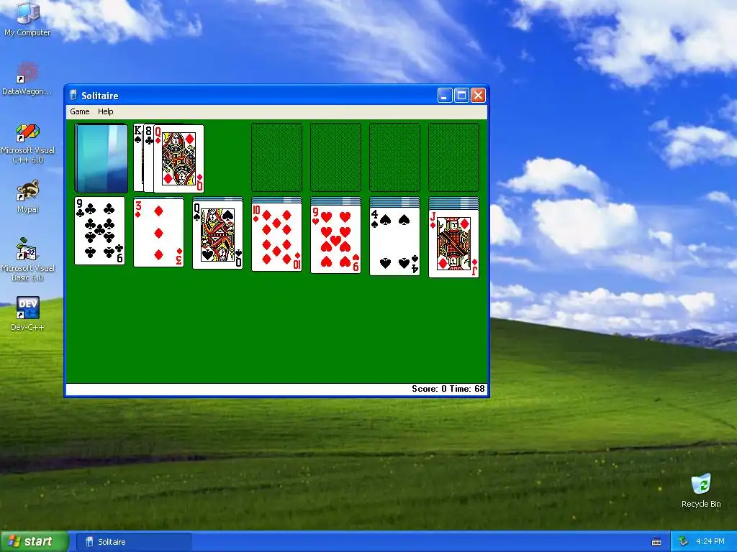Select Solitaire in the taskbar
Viewport: 737px width, 552px height.
click(133, 542)
